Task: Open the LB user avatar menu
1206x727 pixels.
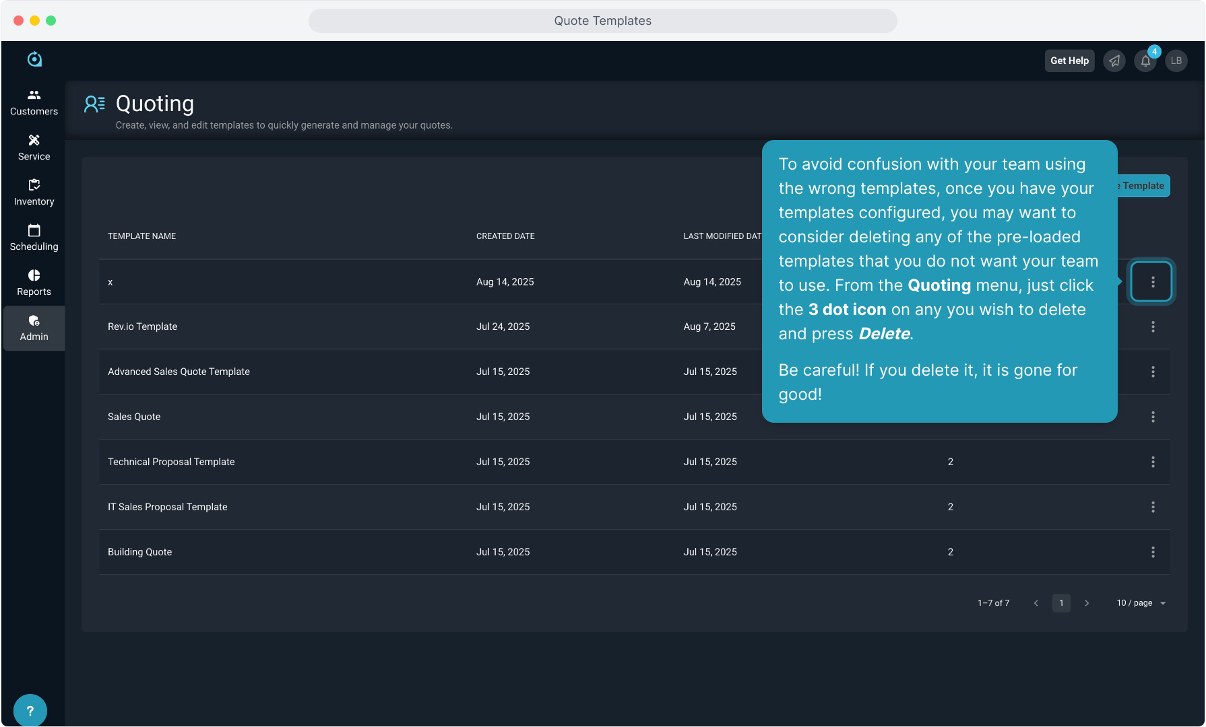Action: tap(1176, 61)
